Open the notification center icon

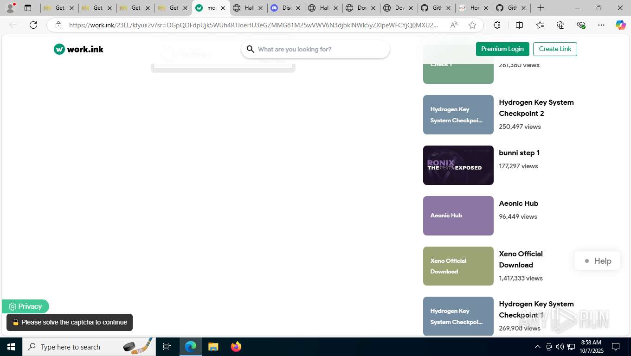[616, 347]
